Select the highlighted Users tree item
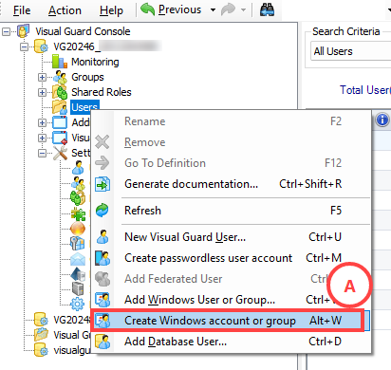Screen dimensions: 391x370 [84, 107]
